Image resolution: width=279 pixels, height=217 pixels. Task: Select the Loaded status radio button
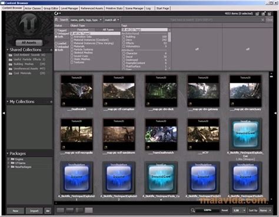[56, 43]
